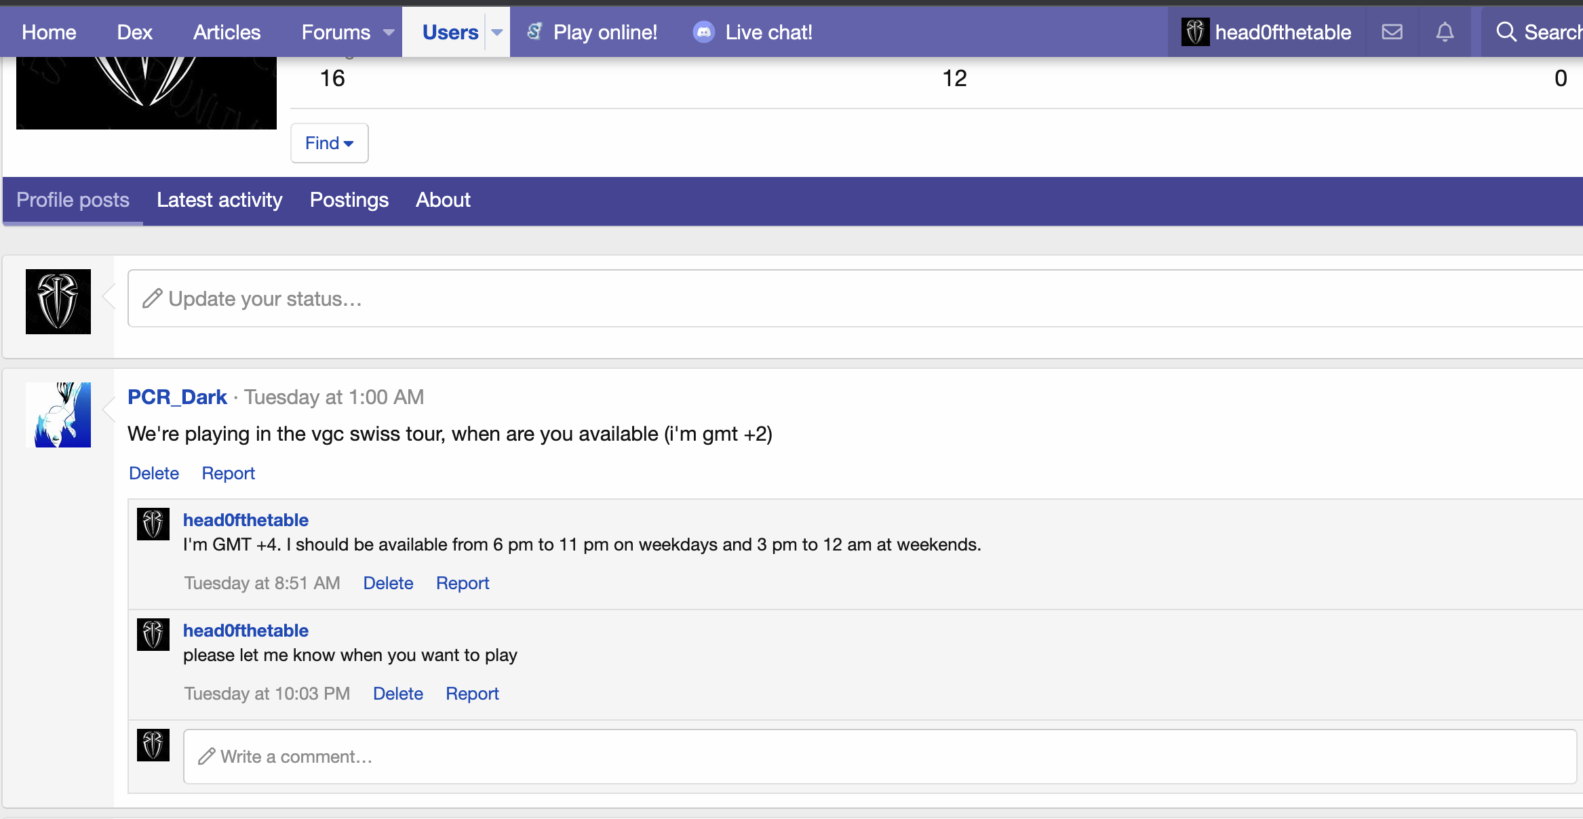Click the Delete link on PCR_Dark post
This screenshot has width=1583, height=819.
pyautogui.click(x=153, y=472)
